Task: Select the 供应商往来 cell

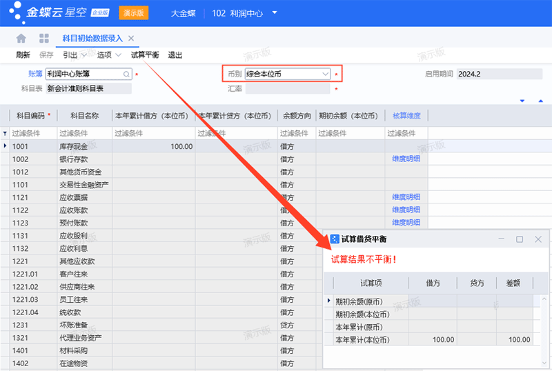Action: pos(84,287)
